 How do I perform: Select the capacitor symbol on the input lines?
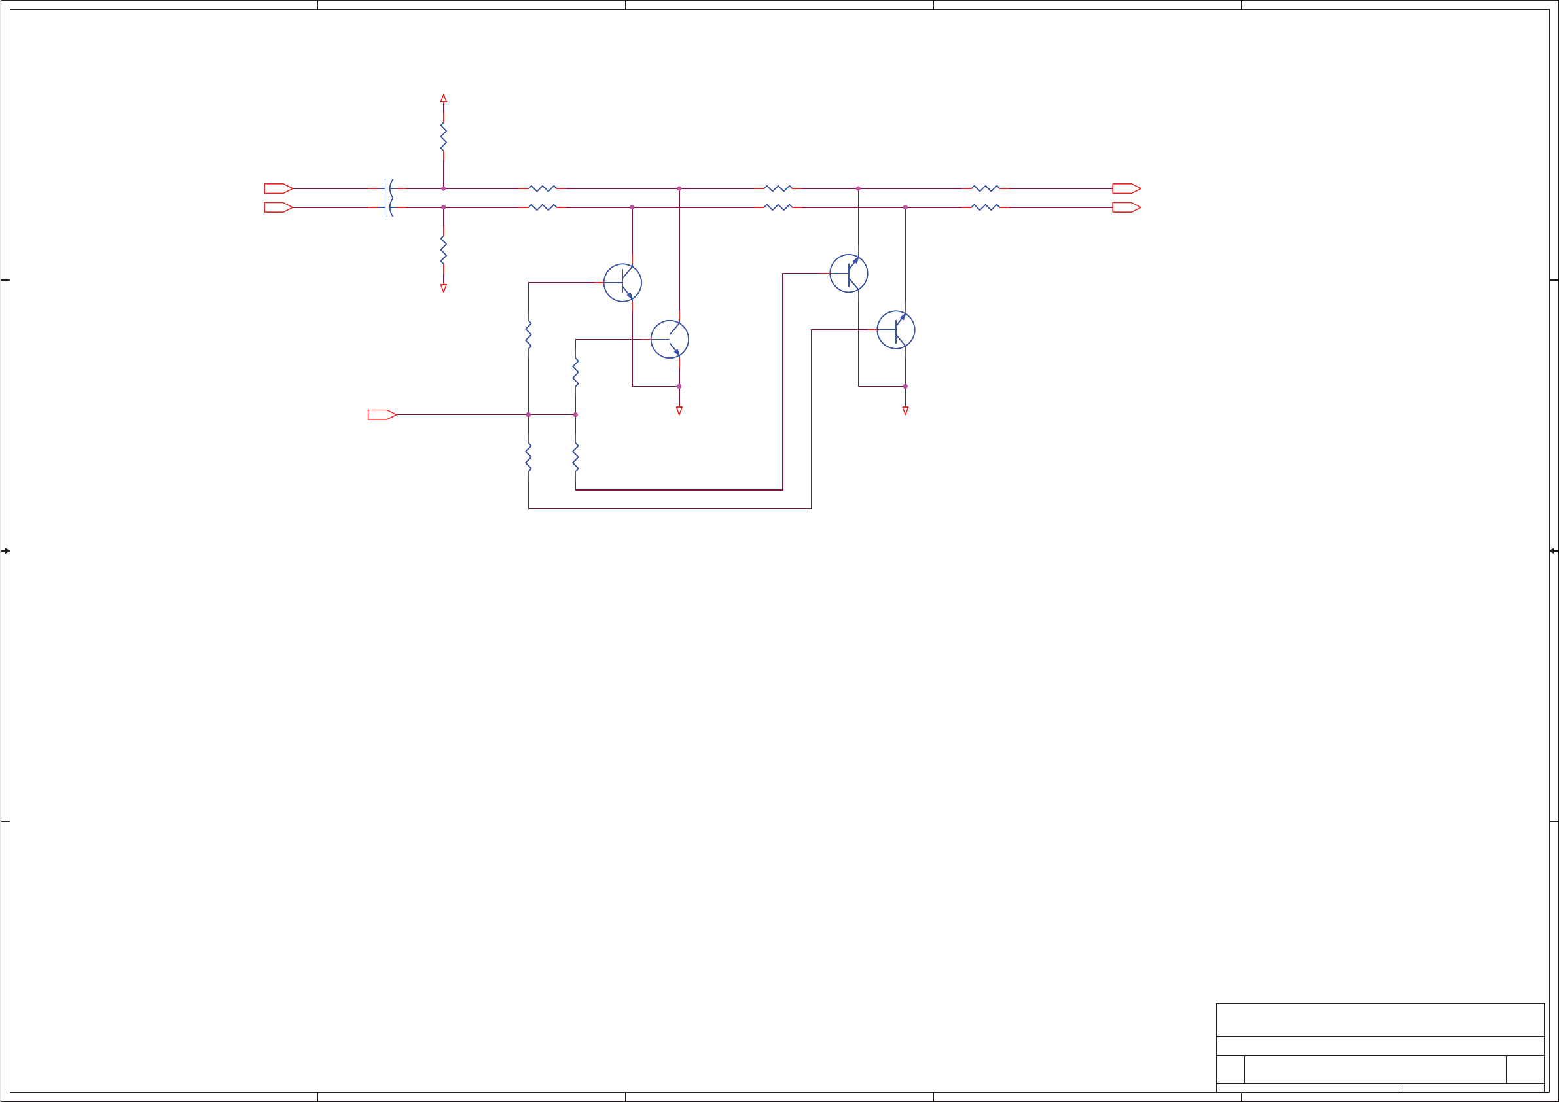[x=389, y=198]
